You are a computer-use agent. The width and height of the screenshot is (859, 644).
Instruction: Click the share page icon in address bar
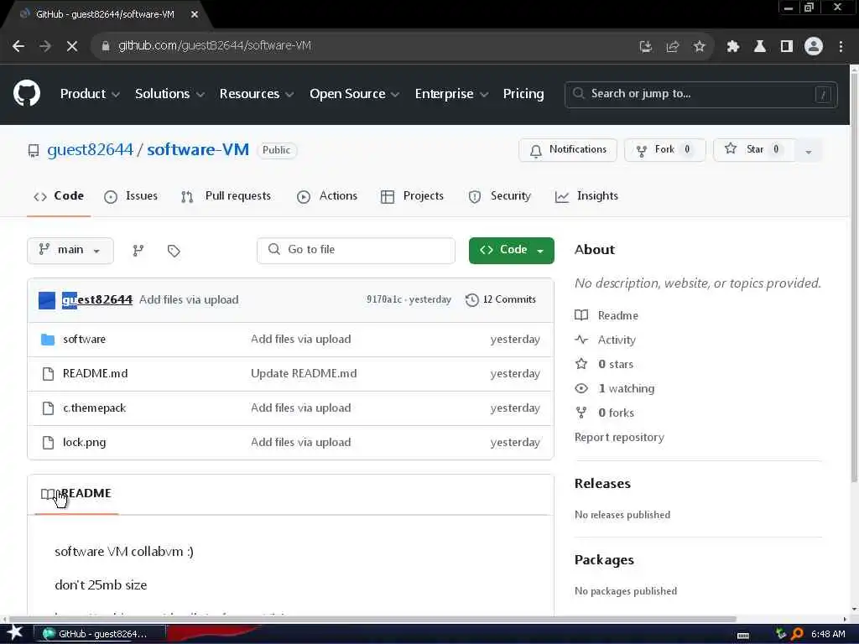[672, 47]
